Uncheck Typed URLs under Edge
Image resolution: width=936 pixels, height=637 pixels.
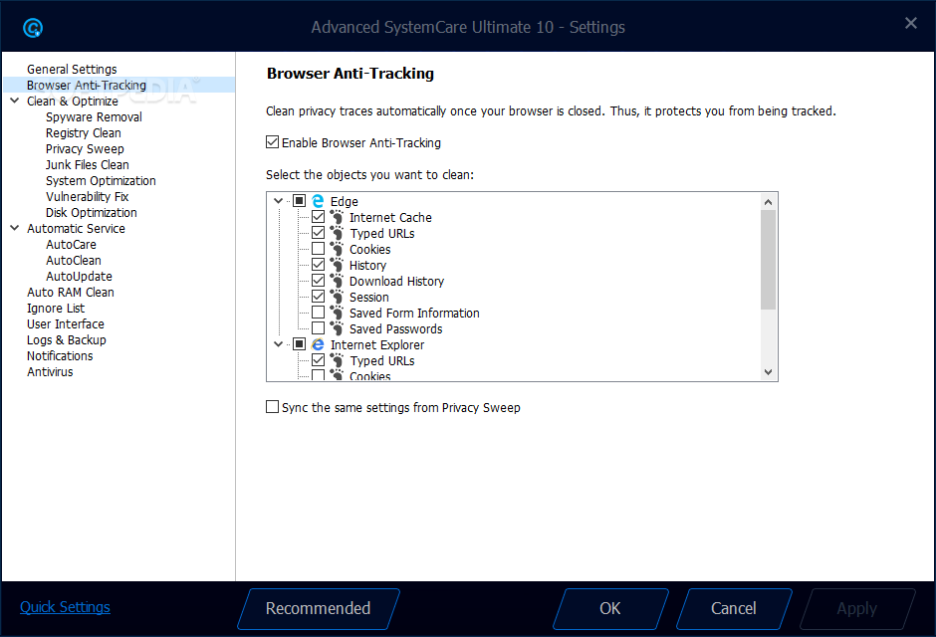(x=319, y=233)
